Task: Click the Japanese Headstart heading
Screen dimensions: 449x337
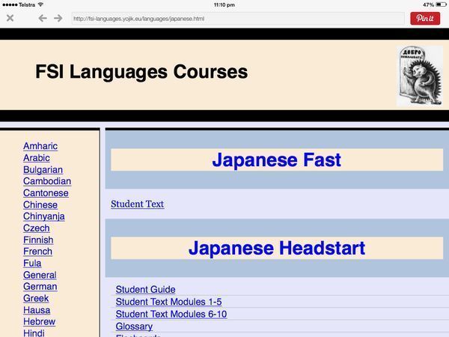Action: (277, 248)
